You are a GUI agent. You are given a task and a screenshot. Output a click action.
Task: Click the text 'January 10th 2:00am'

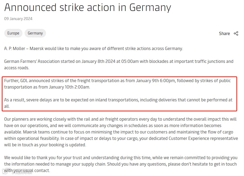69,87
